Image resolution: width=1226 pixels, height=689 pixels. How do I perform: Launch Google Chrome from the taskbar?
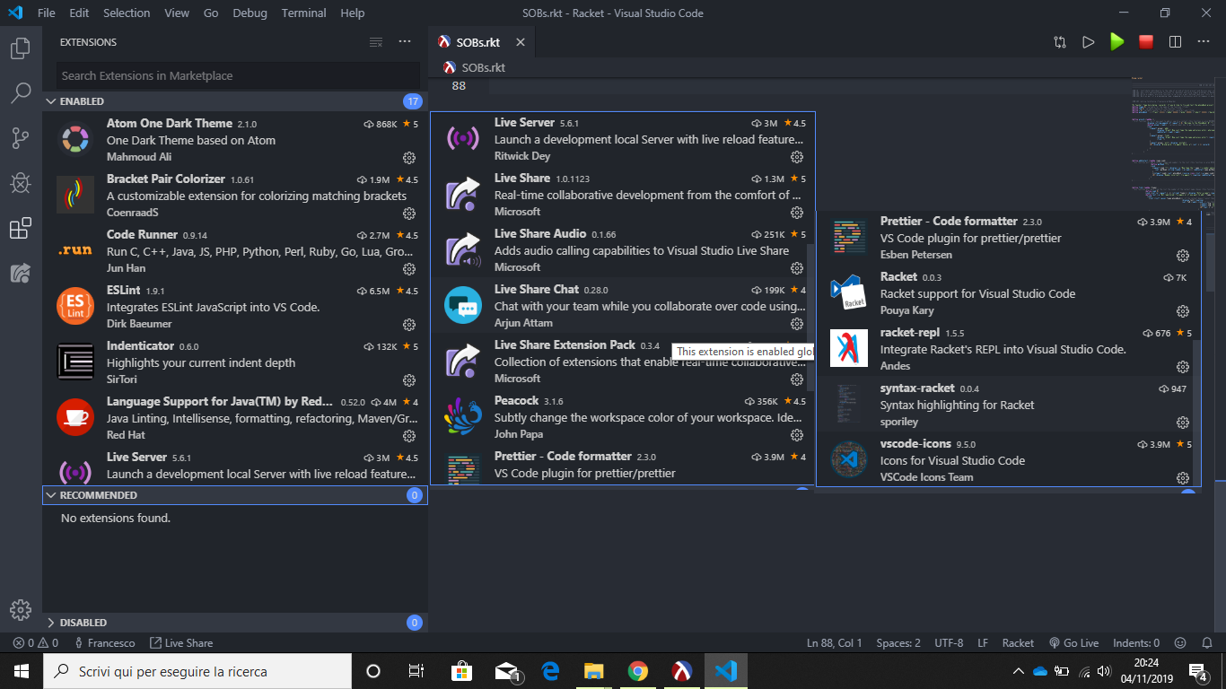637,670
